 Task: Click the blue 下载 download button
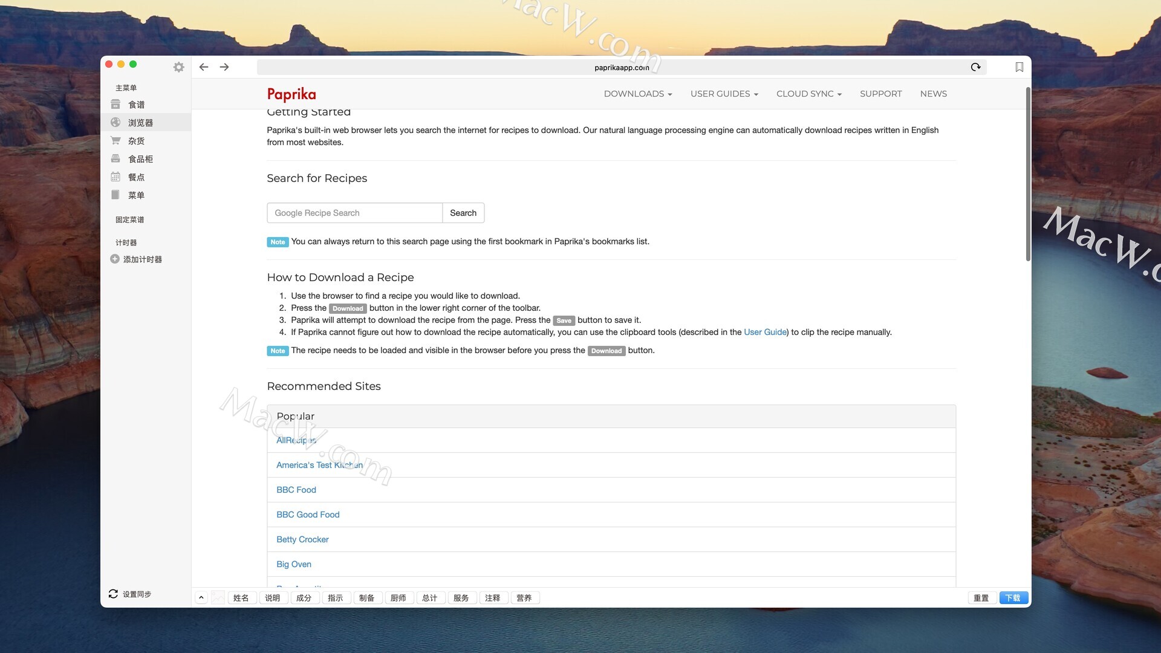1013,598
